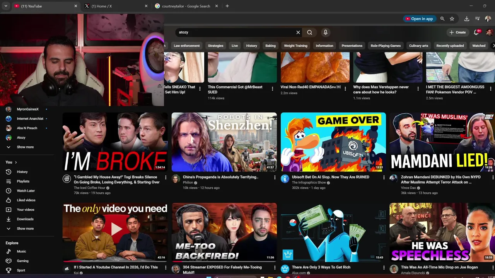Open the I'M BROKE Togi video thumbnail
The image size is (495, 278).
click(115, 142)
